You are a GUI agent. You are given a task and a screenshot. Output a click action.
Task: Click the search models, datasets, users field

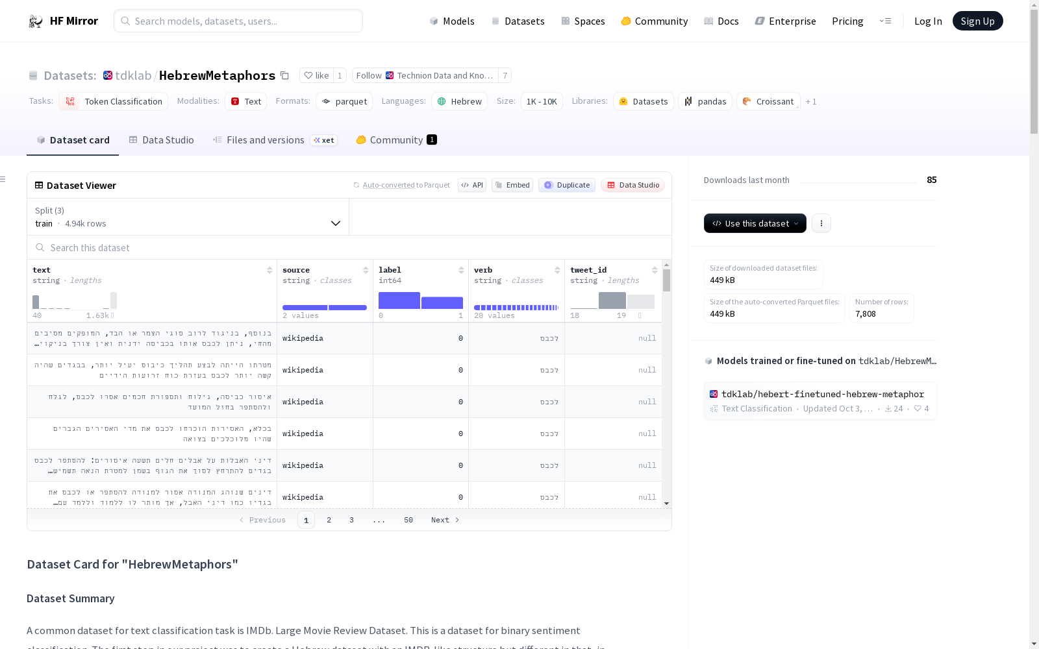(238, 21)
